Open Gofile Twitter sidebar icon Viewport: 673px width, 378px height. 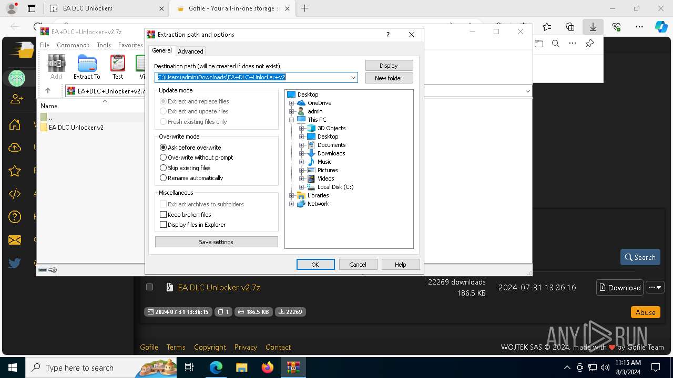click(15, 263)
